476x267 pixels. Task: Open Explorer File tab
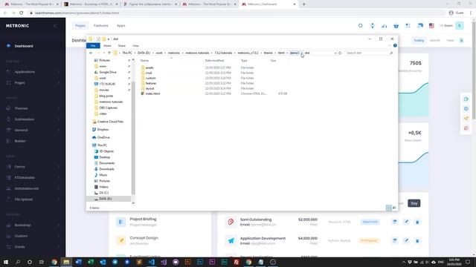point(93,46)
